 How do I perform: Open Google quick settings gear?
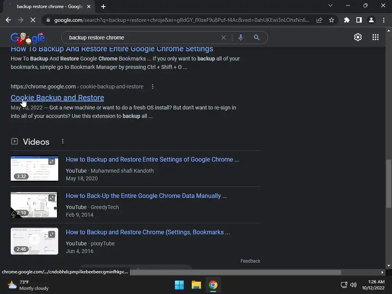click(358, 37)
